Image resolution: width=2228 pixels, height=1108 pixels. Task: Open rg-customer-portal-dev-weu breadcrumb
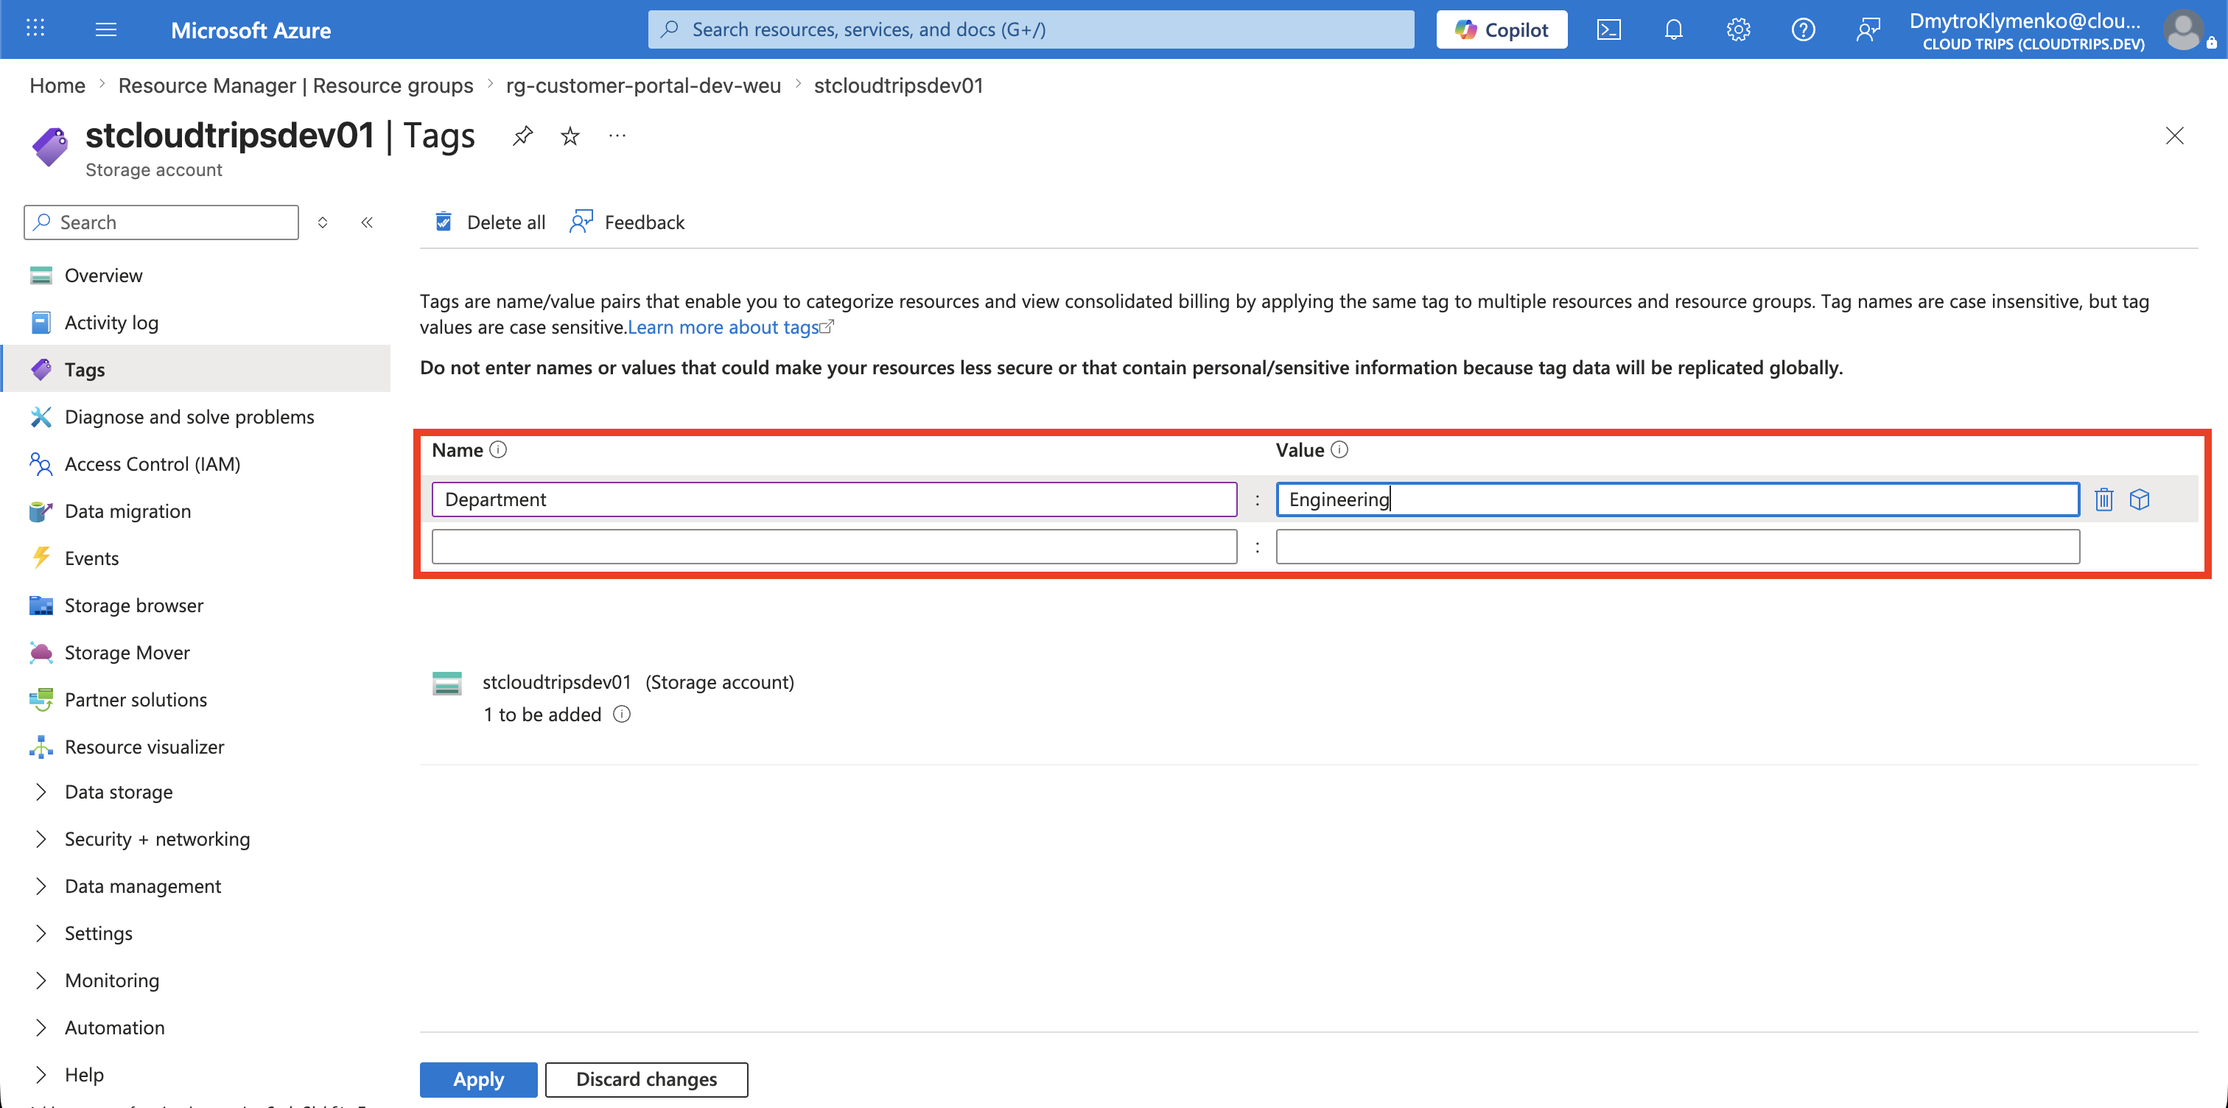coord(643,85)
